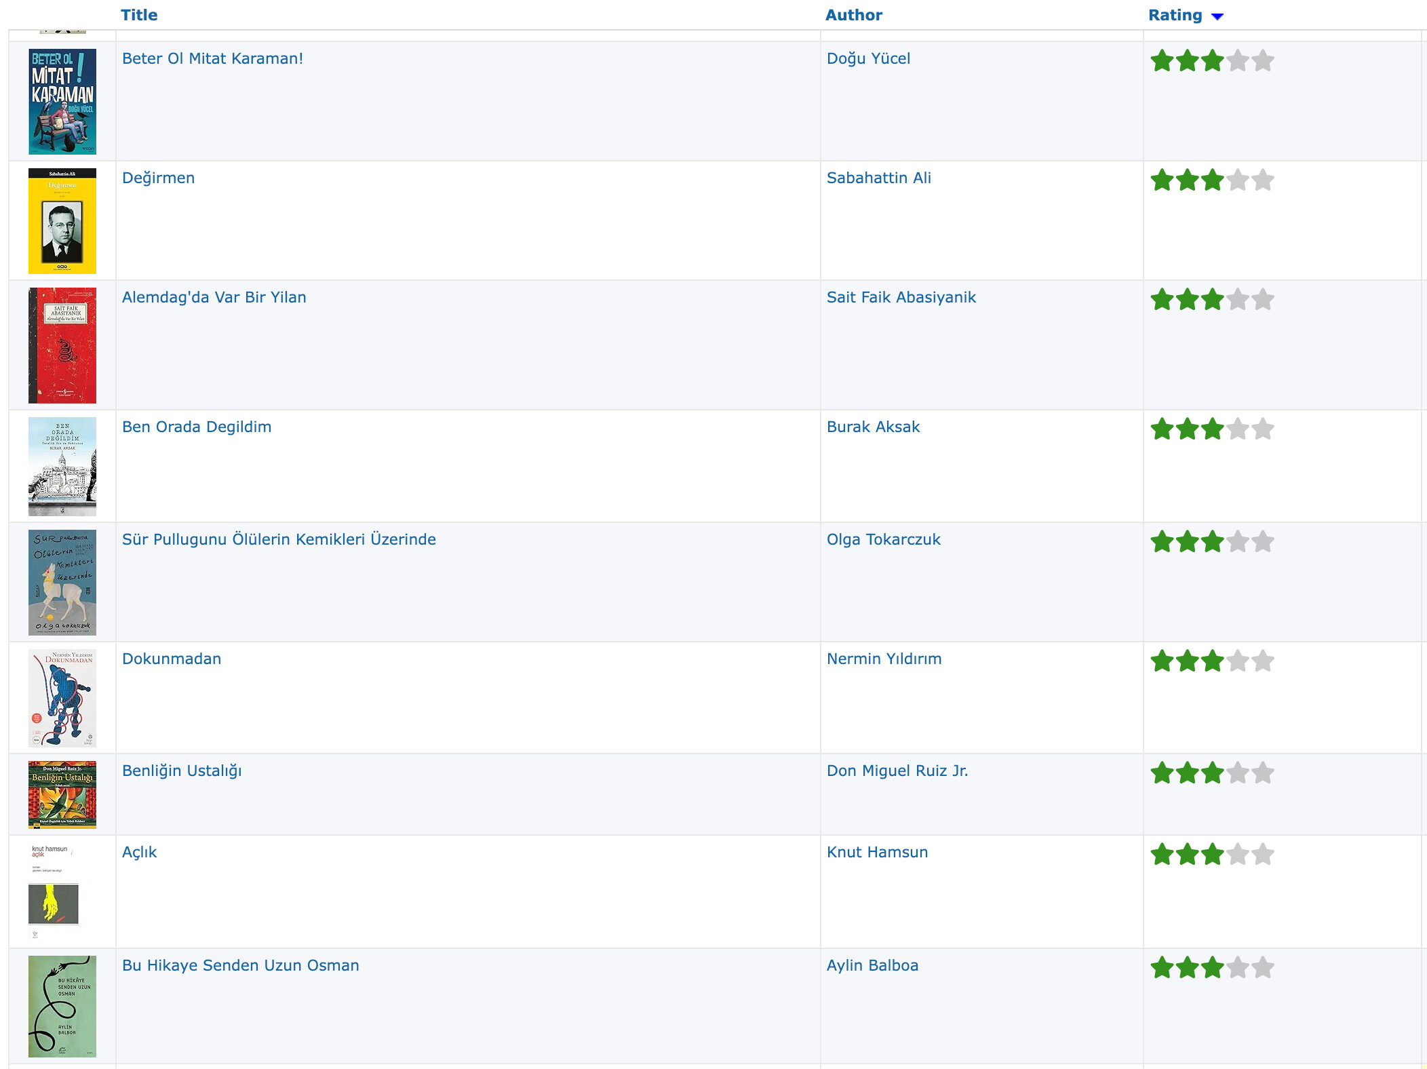Image resolution: width=1427 pixels, height=1069 pixels.
Task: Give Dokunmadan a four-star rating
Action: 1237,661
